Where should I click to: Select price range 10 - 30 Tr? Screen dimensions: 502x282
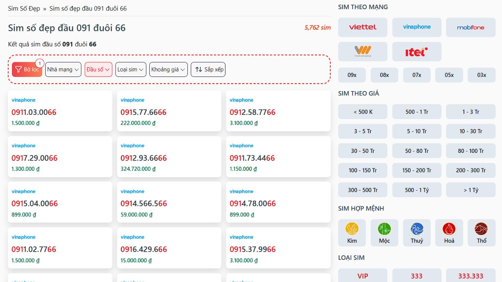point(471,131)
